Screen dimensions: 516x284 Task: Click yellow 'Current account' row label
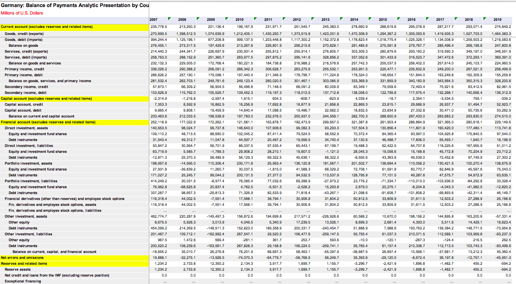[x=47, y=27]
